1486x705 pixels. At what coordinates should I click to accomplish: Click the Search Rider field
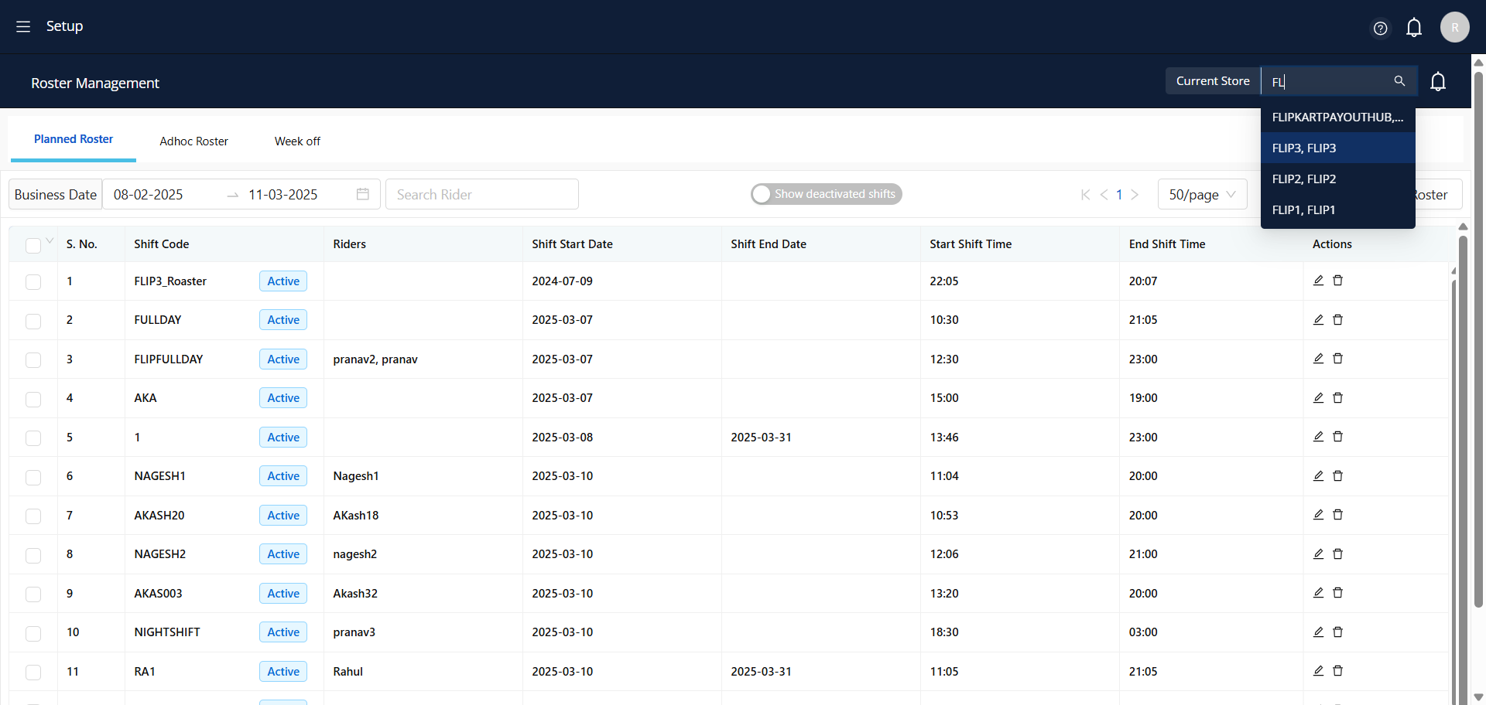[x=481, y=194]
